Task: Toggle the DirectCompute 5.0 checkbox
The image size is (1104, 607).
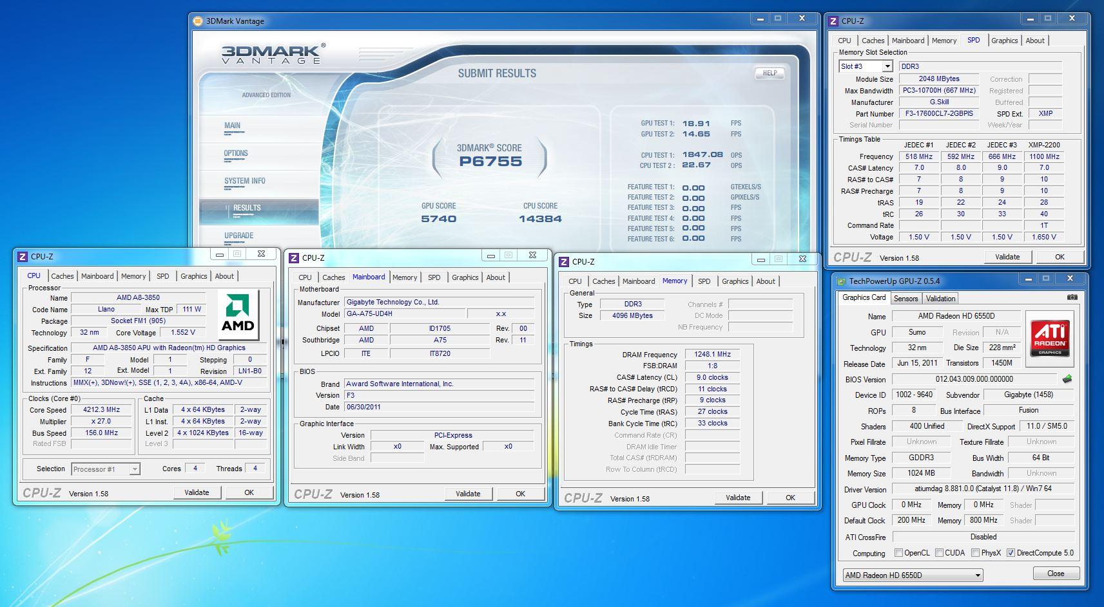Action: [1011, 552]
